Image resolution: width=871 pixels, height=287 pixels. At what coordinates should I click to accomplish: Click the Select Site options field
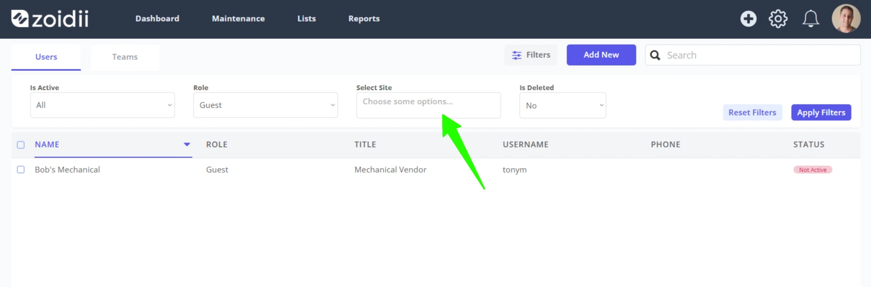click(429, 105)
